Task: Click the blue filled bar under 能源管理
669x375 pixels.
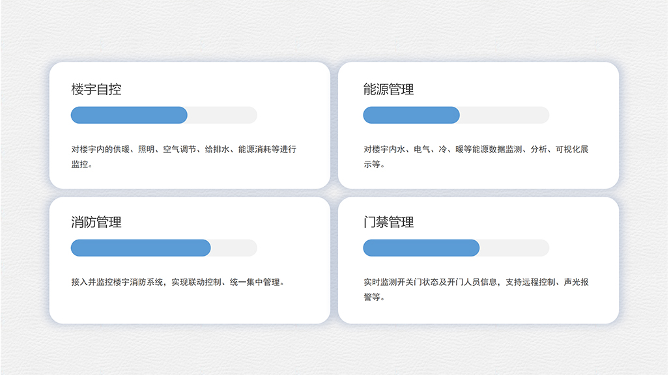Action: pyautogui.click(x=410, y=115)
